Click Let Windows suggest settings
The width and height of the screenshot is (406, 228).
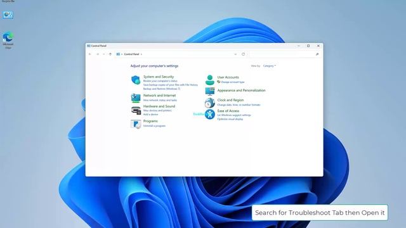pos(234,115)
